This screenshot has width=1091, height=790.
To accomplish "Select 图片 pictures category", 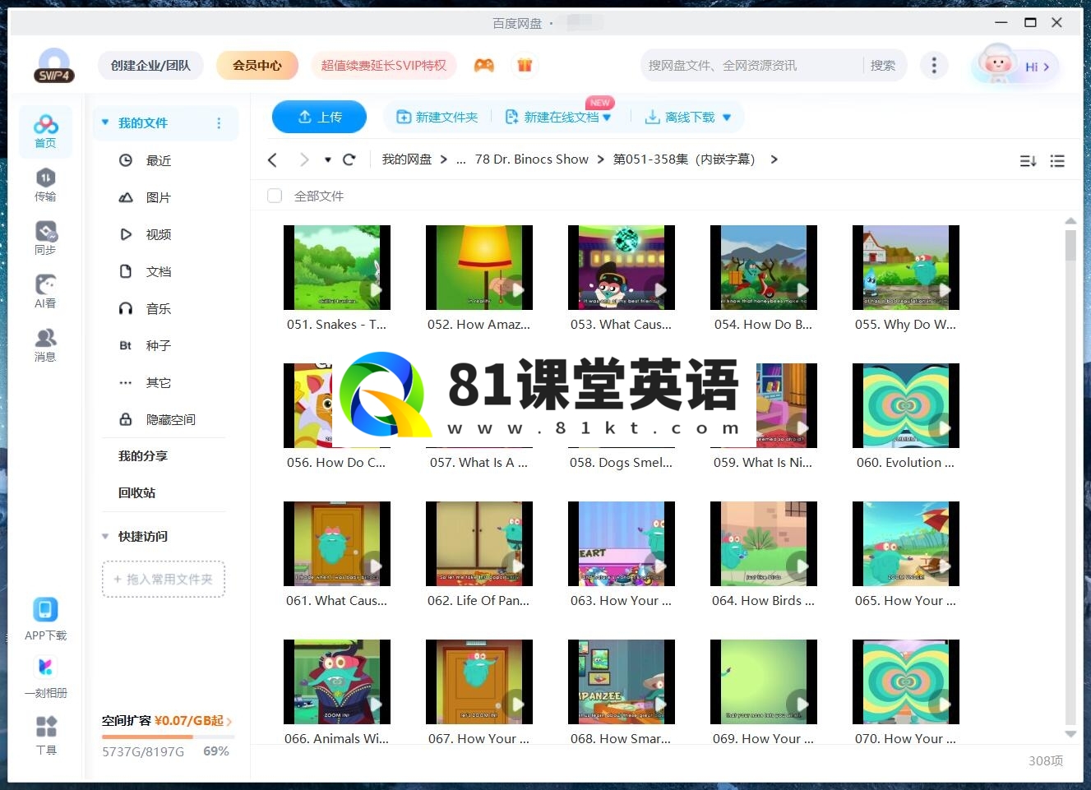I will coord(159,197).
